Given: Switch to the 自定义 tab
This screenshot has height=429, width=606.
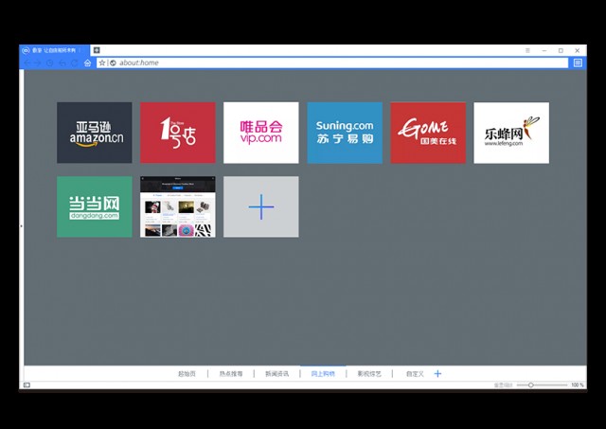Looking at the screenshot, I should pyautogui.click(x=415, y=374).
